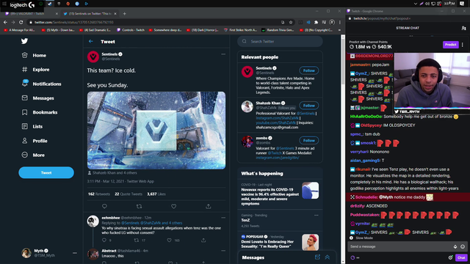Compose a new message in Messages drawer
This screenshot has width=470, height=264.
coord(317,257)
